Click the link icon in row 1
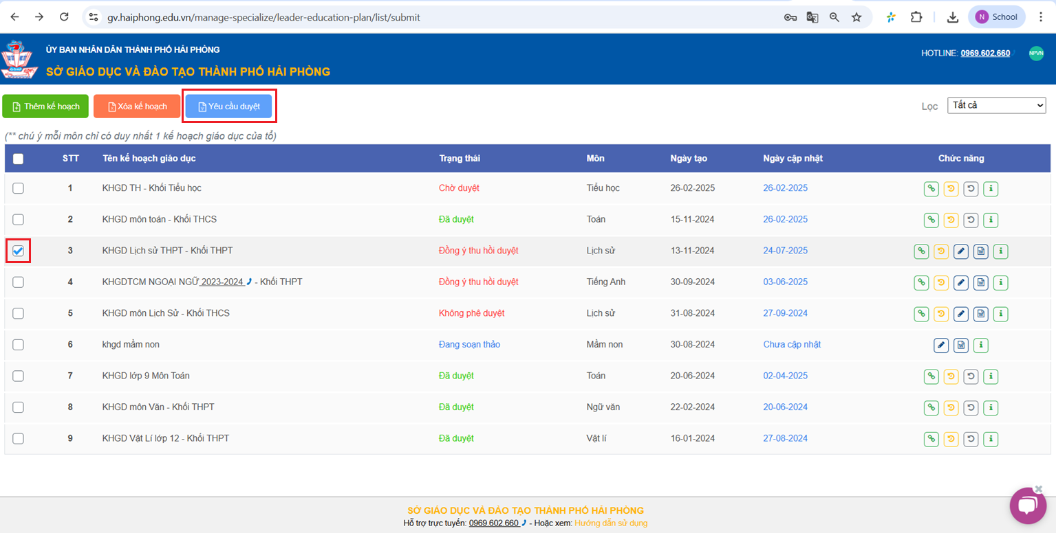 click(x=931, y=188)
